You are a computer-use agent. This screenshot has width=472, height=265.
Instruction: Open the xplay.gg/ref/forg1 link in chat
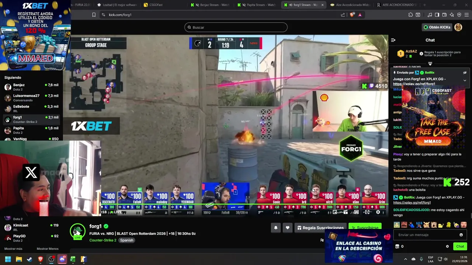tap(412, 202)
